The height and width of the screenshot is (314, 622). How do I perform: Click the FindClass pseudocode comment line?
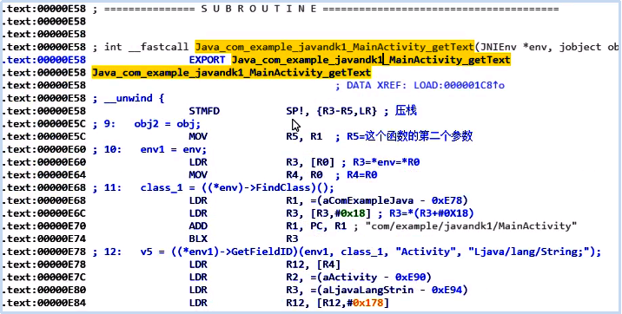click(214, 187)
